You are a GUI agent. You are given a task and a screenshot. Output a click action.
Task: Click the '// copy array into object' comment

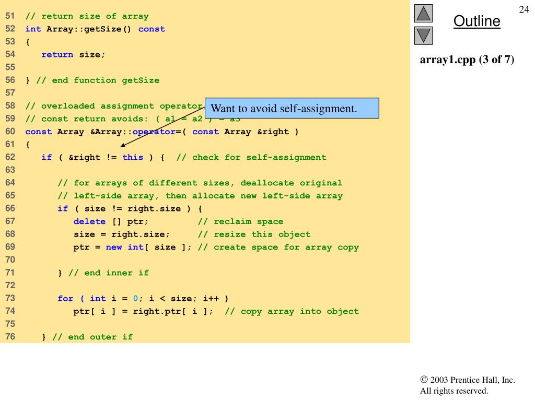[292, 311]
